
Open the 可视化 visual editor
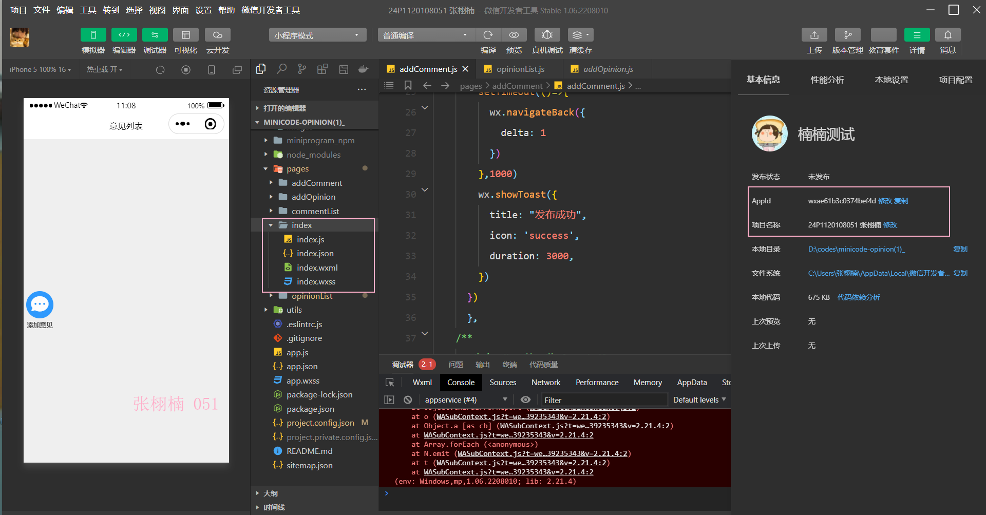click(186, 35)
